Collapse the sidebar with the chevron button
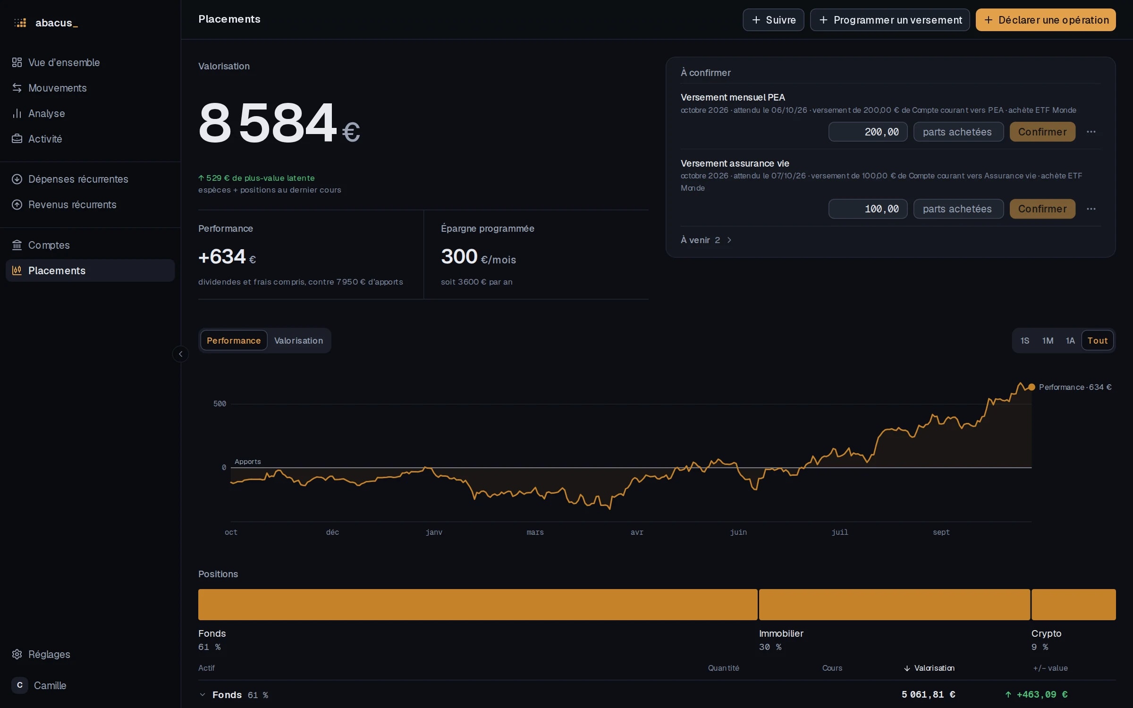Image resolution: width=1133 pixels, height=708 pixels. [180, 354]
